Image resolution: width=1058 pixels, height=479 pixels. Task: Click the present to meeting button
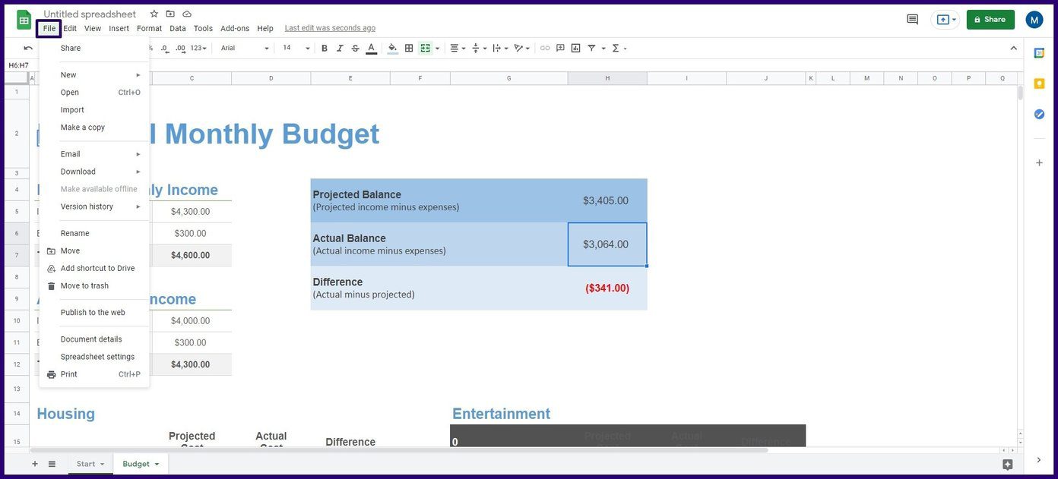pos(945,20)
